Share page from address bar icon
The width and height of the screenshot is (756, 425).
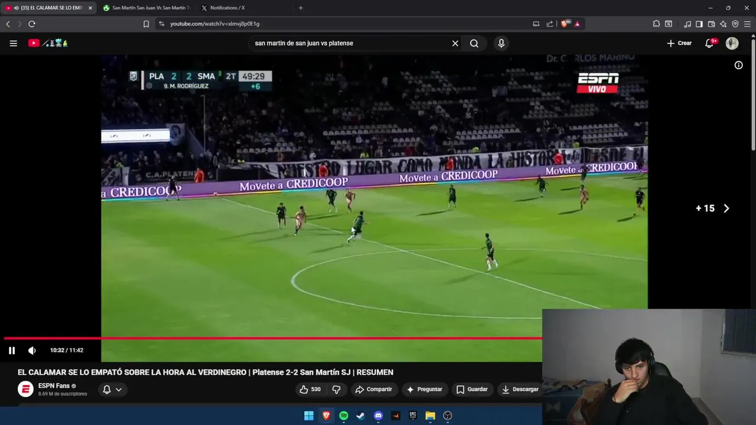[550, 24]
